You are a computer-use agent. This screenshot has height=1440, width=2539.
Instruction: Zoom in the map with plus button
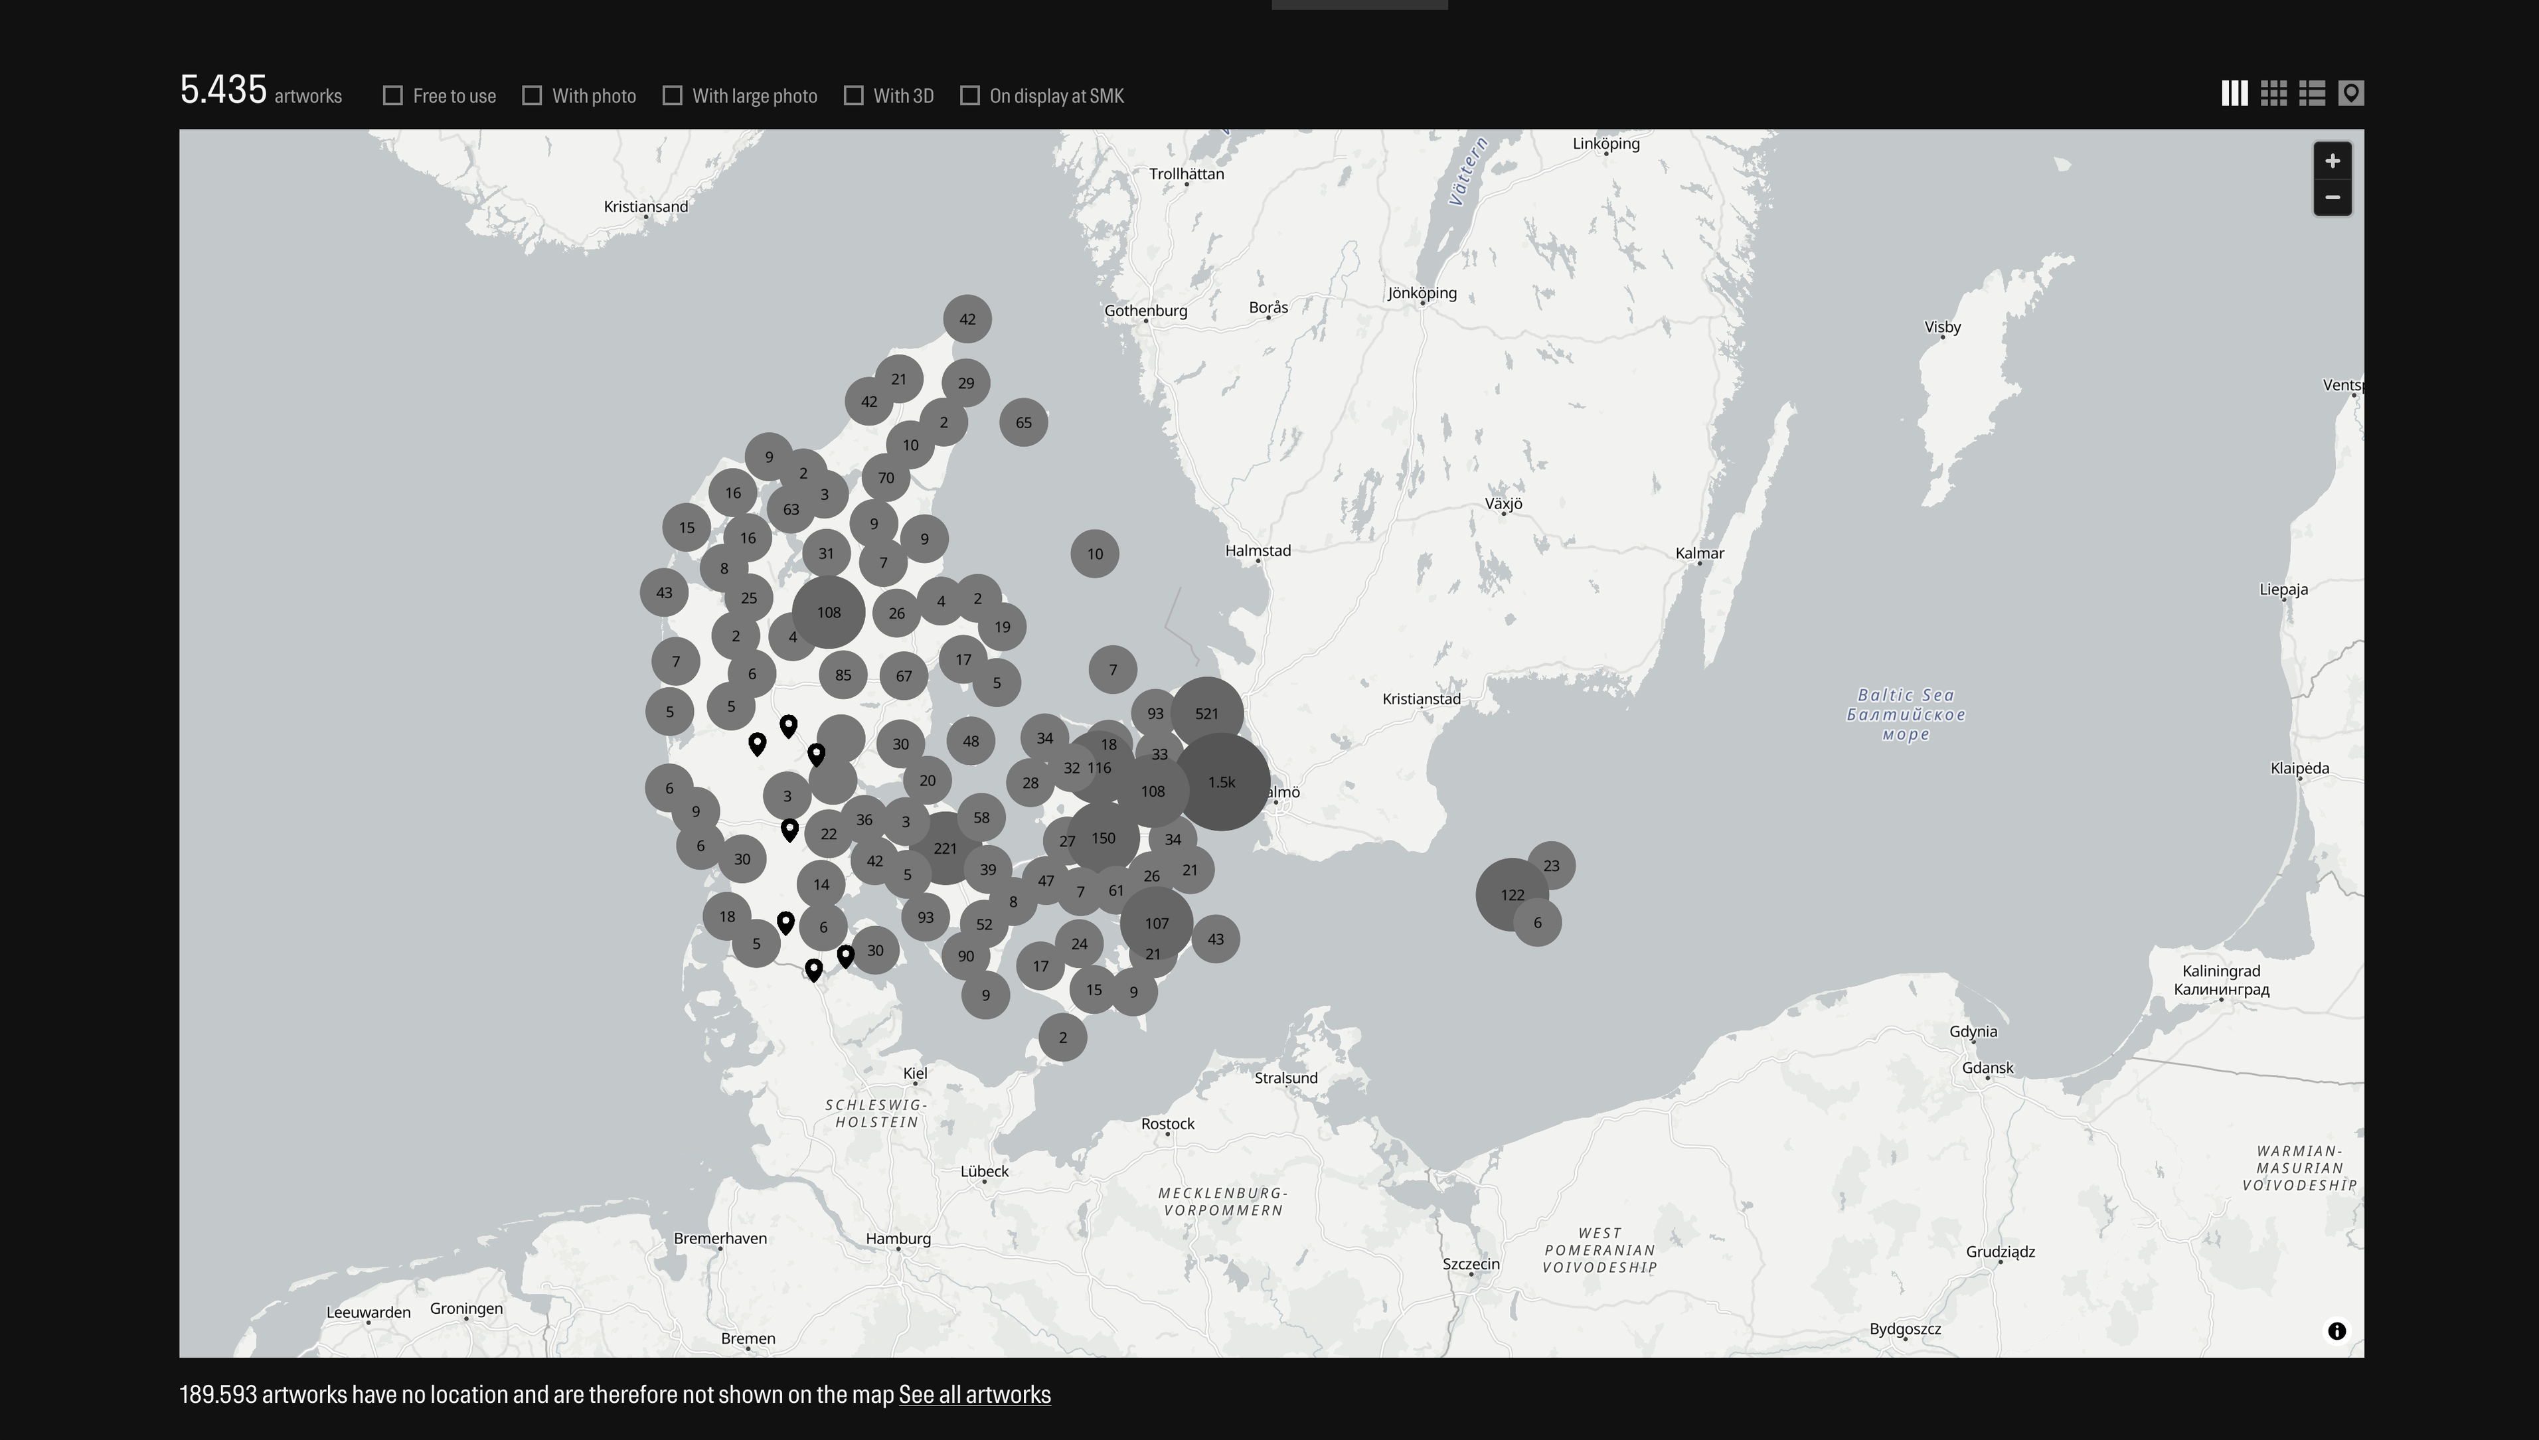coord(2331,161)
